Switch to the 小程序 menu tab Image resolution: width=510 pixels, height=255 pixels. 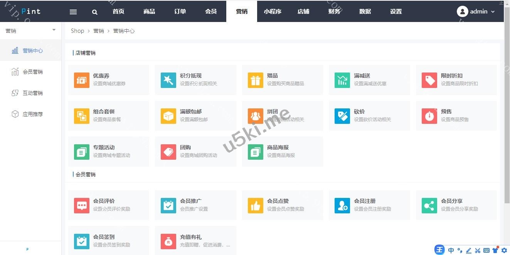pos(273,11)
